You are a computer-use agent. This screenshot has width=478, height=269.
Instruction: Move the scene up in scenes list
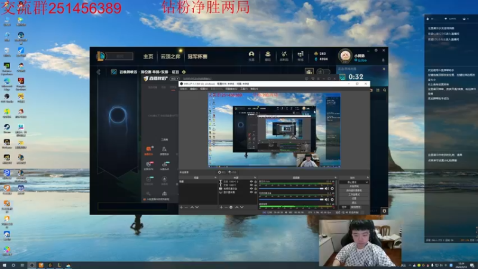(x=192, y=207)
